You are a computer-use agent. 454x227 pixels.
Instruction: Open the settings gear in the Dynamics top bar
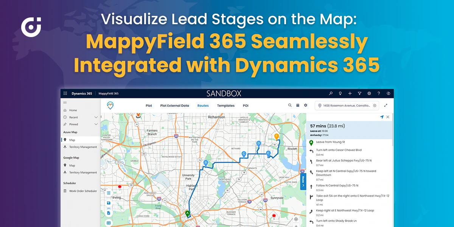[369, 93]
